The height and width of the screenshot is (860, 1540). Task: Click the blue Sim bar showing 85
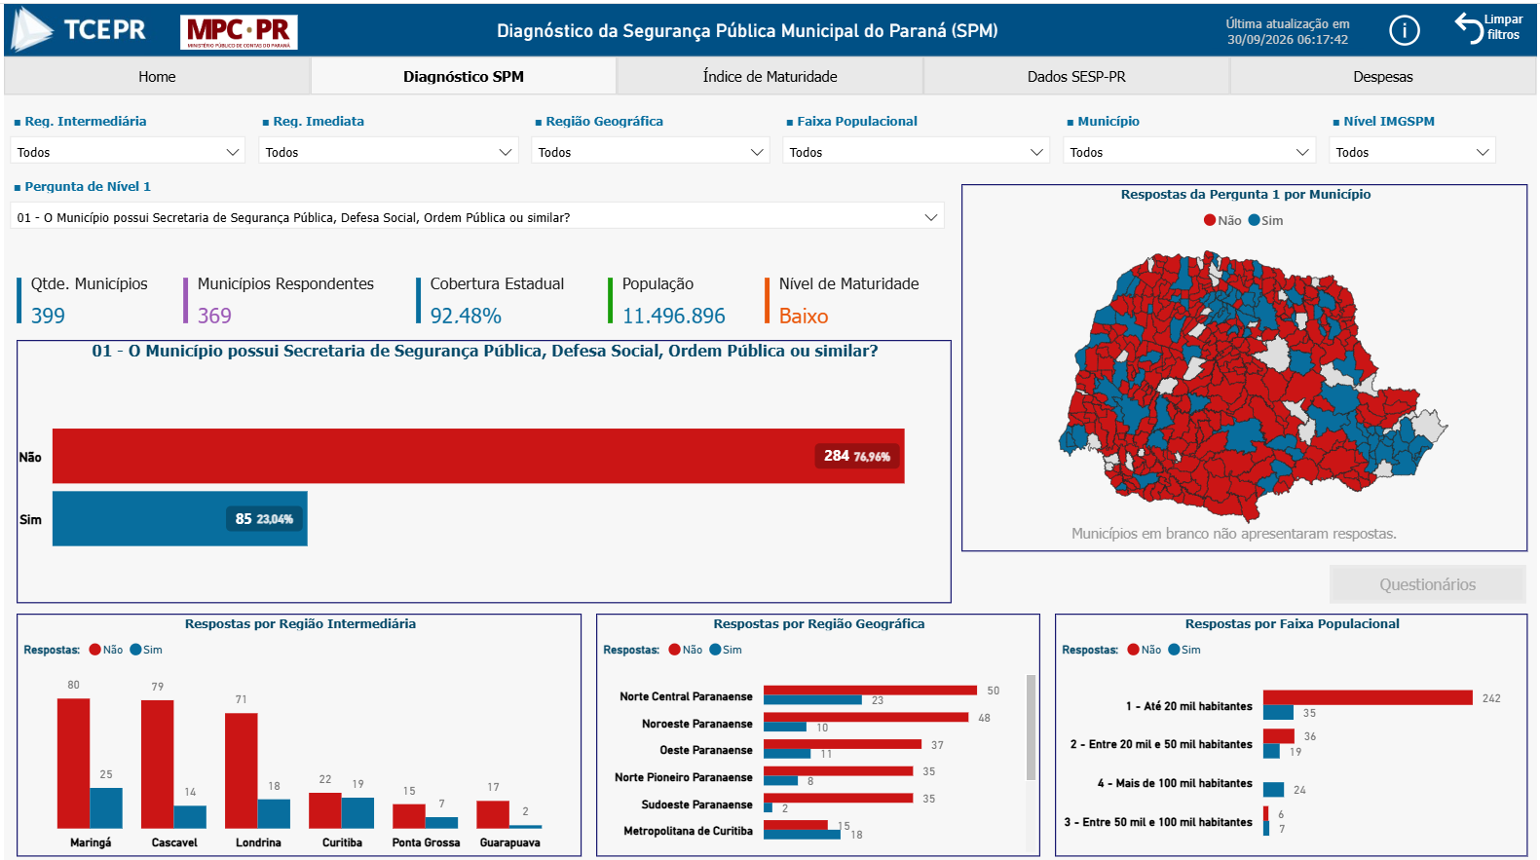coord(180,518)
